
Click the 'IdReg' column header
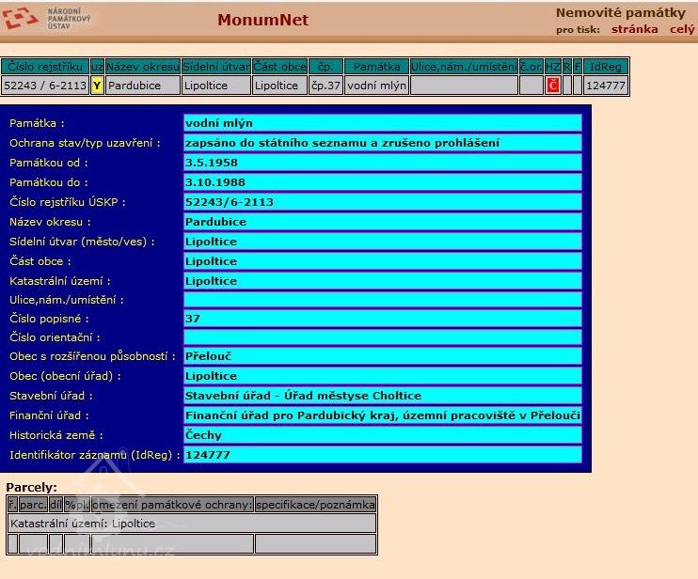604,67
